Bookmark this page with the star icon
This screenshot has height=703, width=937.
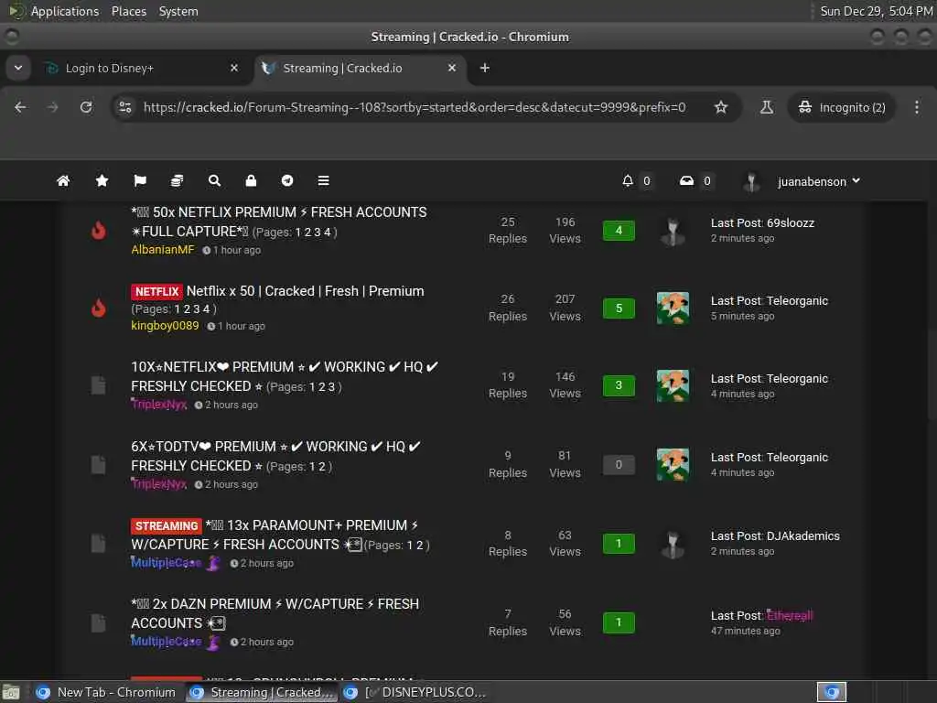click(x=721, y=107)
